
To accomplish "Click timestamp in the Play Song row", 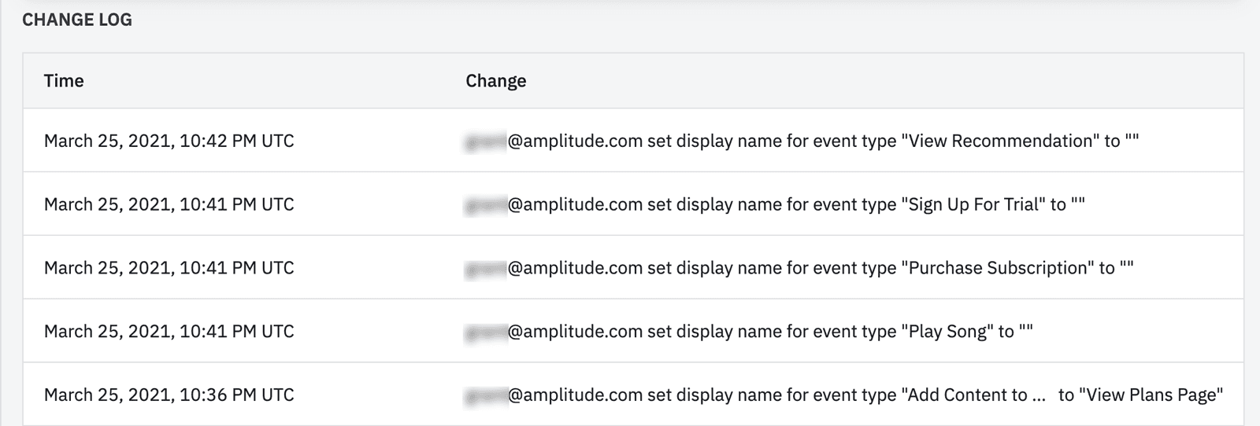I will 169,332.
